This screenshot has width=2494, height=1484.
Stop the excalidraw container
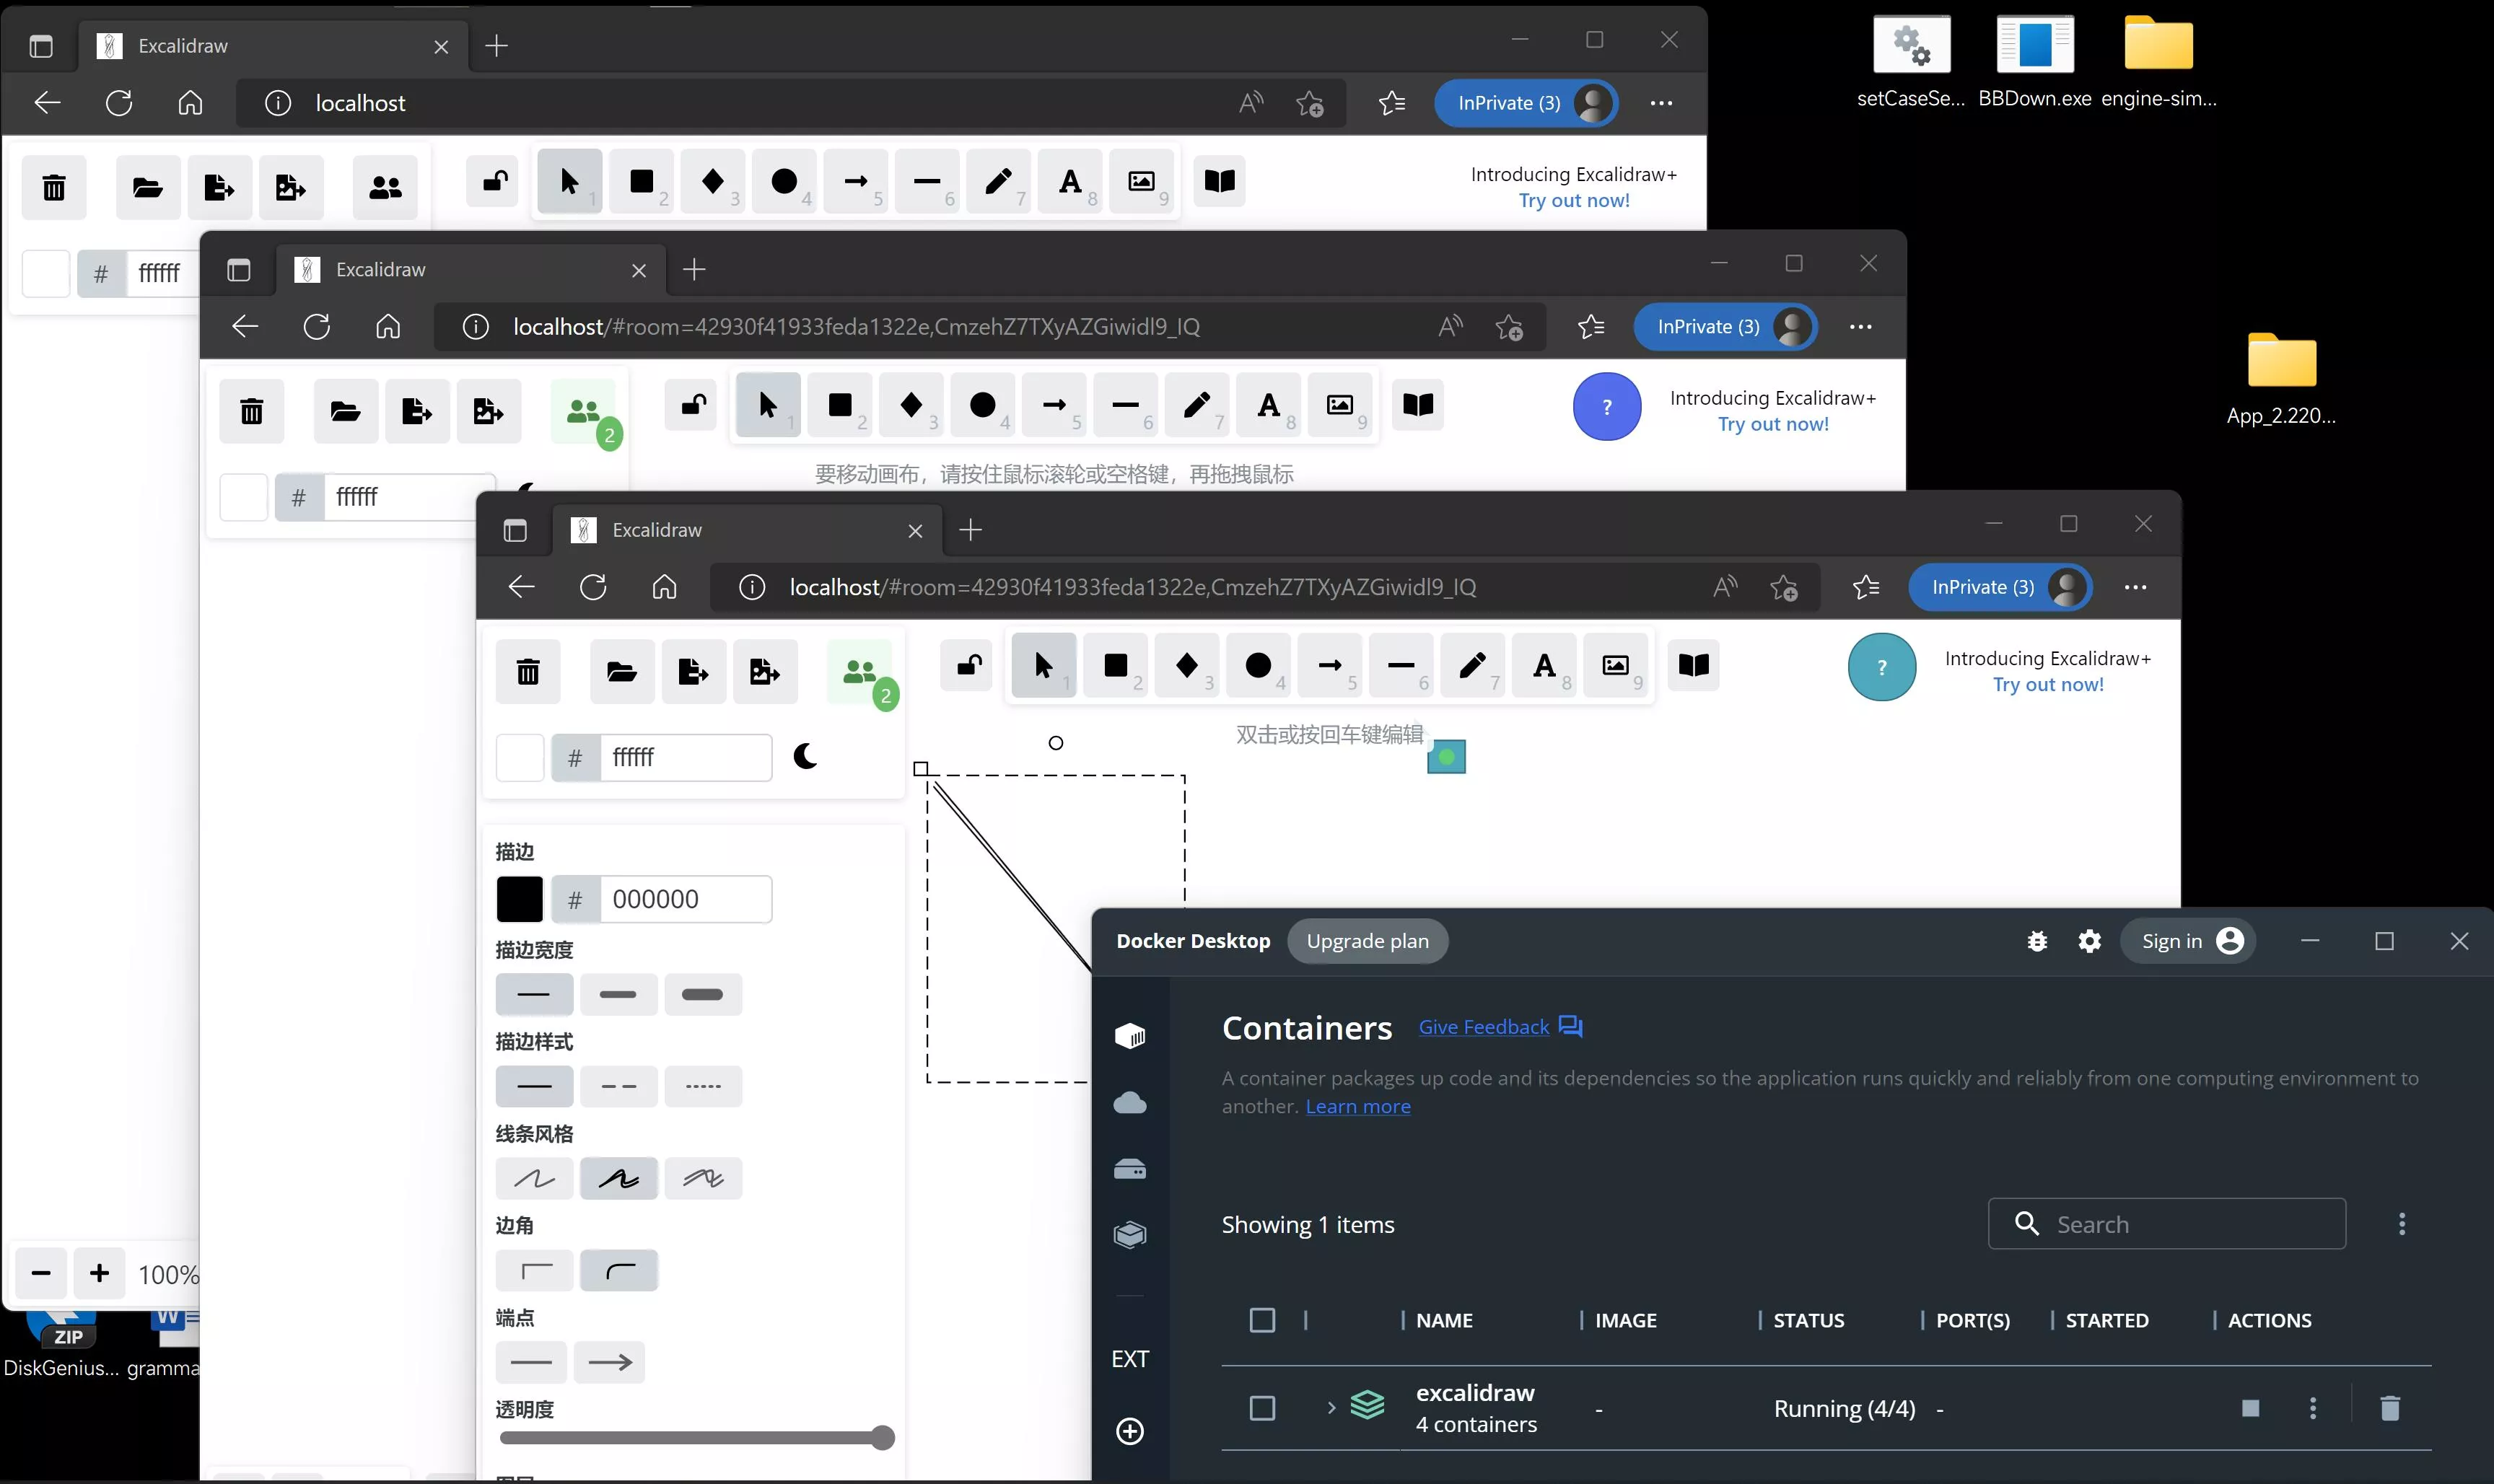(2250, 1408)
